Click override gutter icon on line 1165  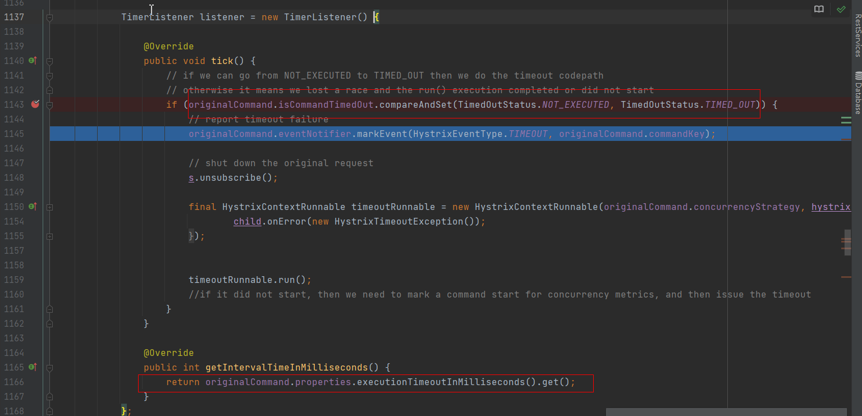click(33, 367)
